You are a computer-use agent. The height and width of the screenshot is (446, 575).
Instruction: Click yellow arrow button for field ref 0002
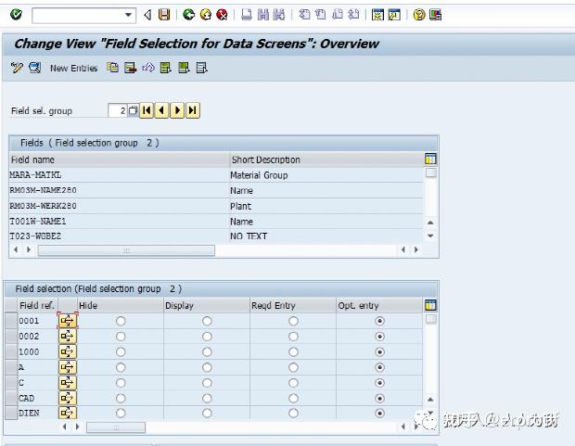68,337
